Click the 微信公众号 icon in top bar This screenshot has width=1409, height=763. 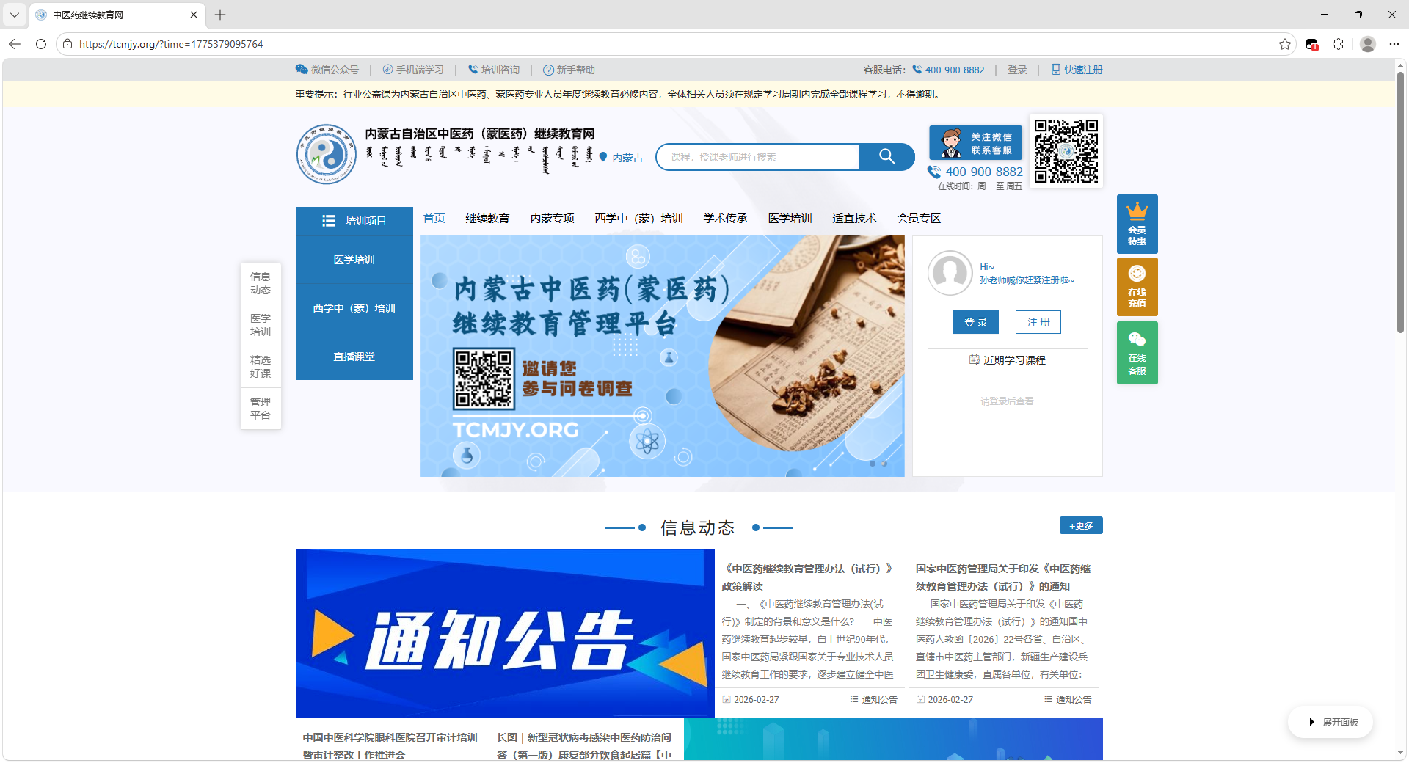tap(302, 70)
